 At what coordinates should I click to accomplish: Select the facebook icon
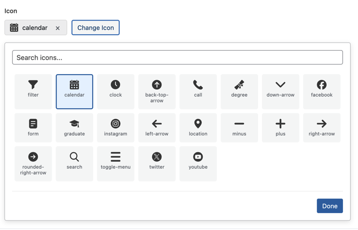coord(322,91)
